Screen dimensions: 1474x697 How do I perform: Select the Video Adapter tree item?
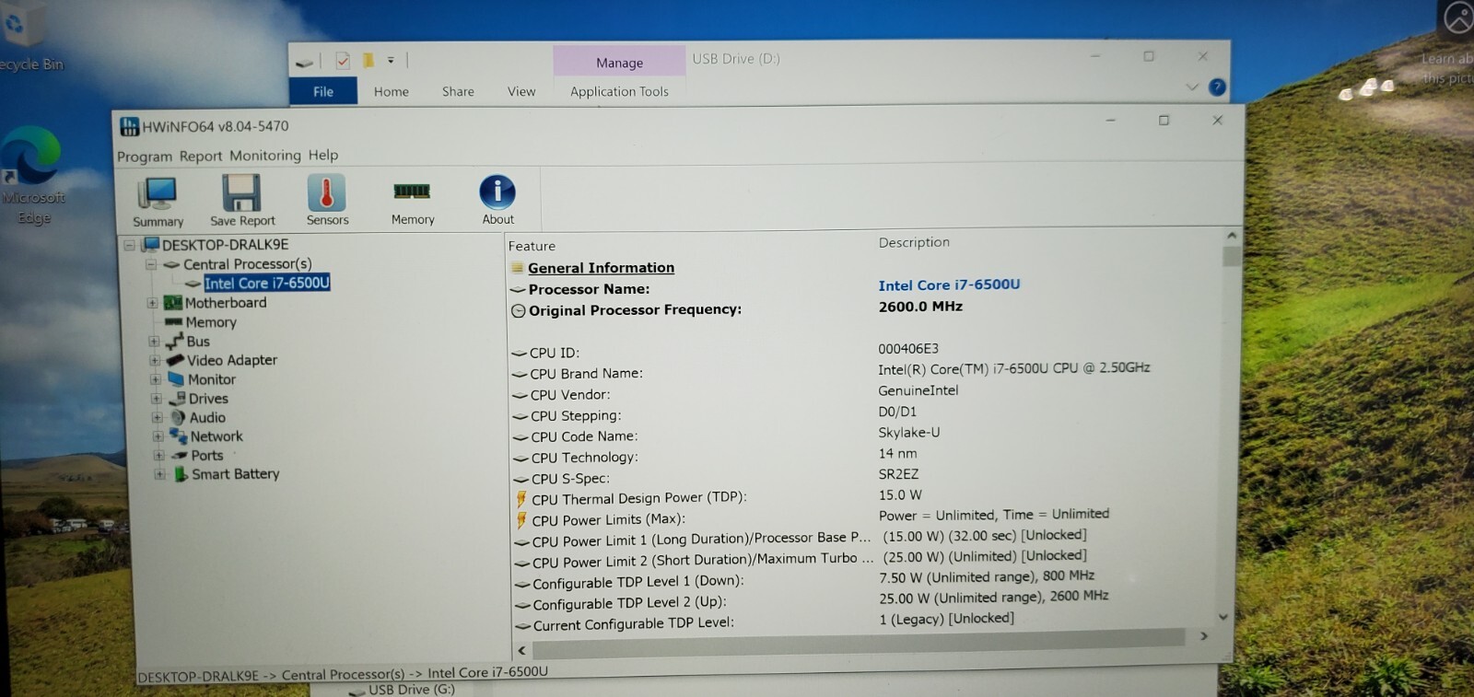point(232,360)
